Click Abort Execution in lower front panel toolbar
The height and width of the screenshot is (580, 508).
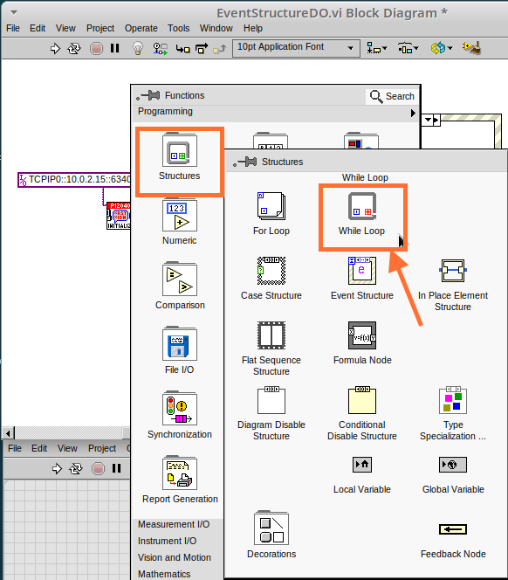coord(98,469)
